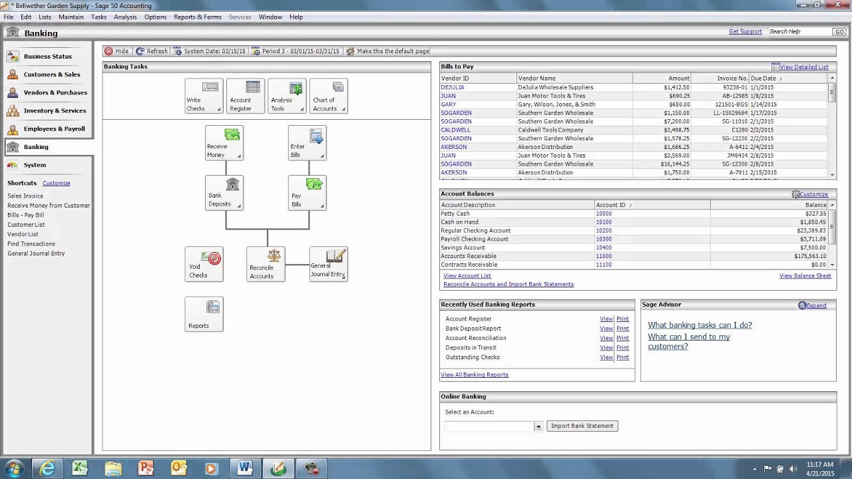Open the Help menu
This screenshot has height=479, width=852.
click(x=296, y=17)
